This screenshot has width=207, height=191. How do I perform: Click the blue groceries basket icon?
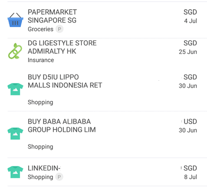tap(15, 20)
